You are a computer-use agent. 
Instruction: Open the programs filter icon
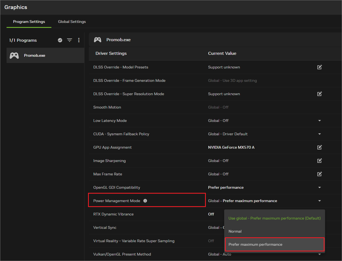pyautogui.click(x=70, y=40)
